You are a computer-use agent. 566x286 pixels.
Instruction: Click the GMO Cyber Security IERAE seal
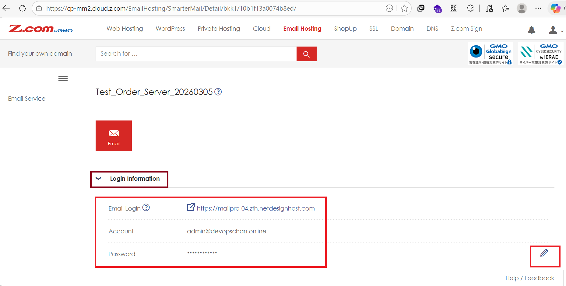pyautogui.click(x=541, y=54)
